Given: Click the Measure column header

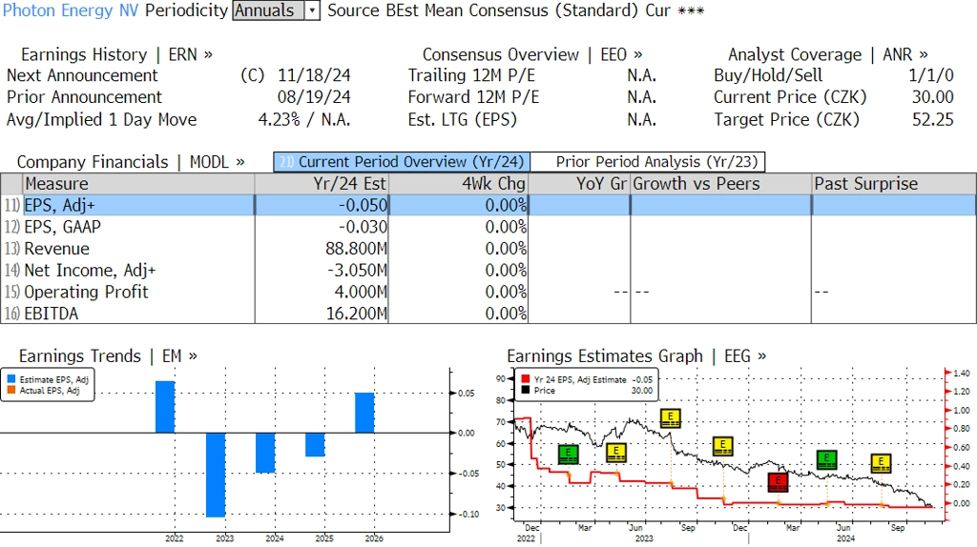Looking at the screenshot, I should tap(138, 184).
